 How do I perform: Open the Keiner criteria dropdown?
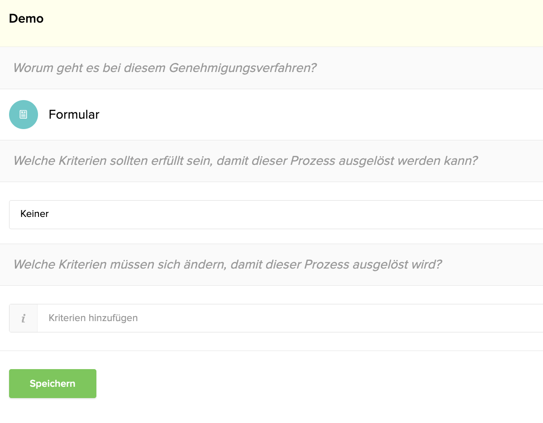[x=276, y=215]
